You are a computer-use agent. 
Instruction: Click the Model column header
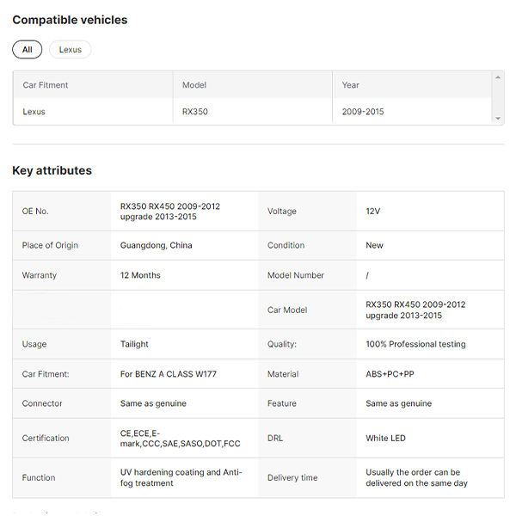point(194,85)
